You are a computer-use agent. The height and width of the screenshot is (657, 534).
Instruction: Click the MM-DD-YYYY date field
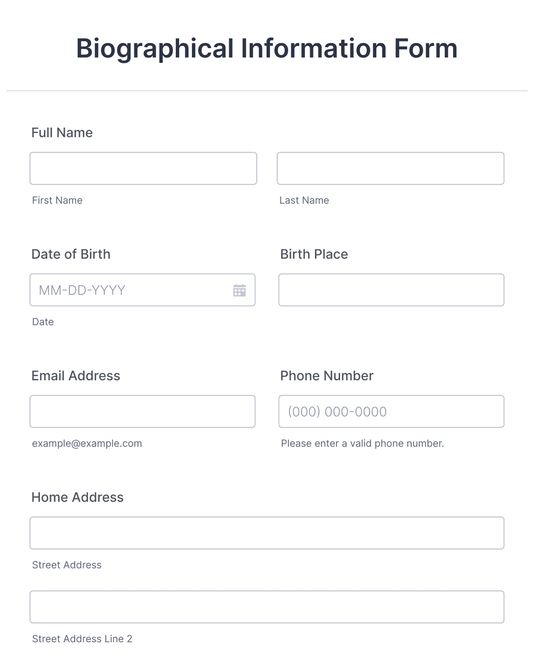[x=128, y=290]
